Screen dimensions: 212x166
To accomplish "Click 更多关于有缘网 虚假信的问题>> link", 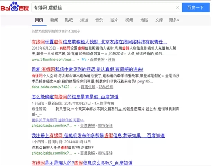I will click(58, 120).
